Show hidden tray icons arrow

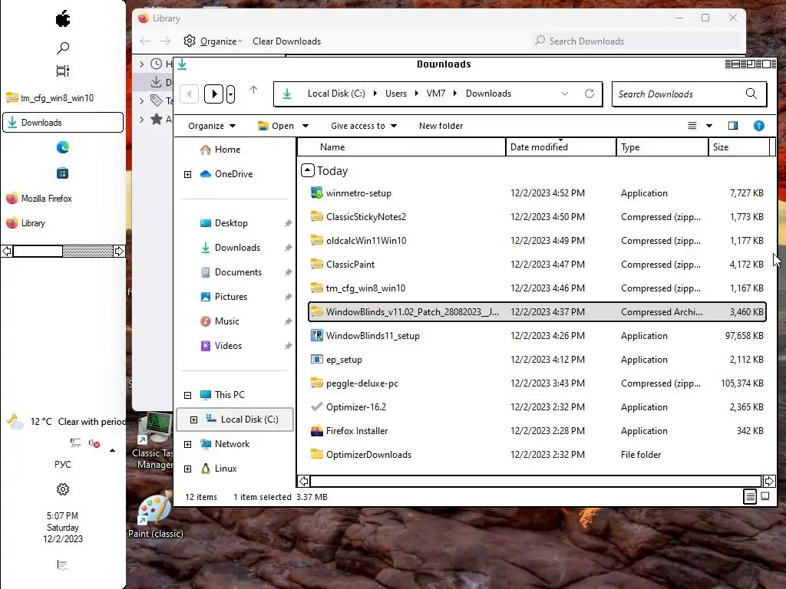112,450
